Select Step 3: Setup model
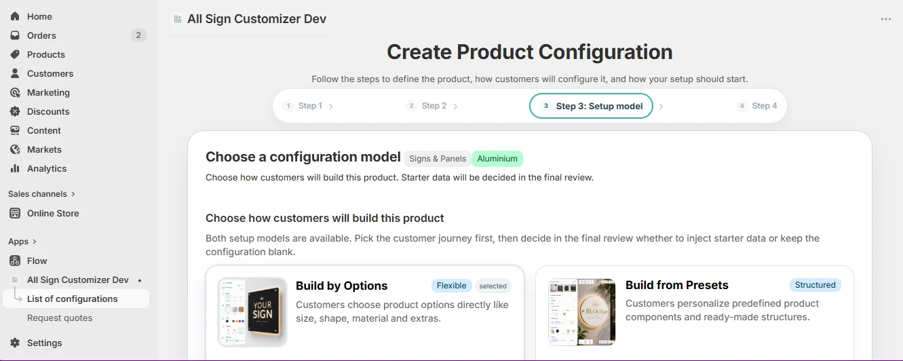The height and width of the screenshot is (361, 903). [x=591, y=106]
